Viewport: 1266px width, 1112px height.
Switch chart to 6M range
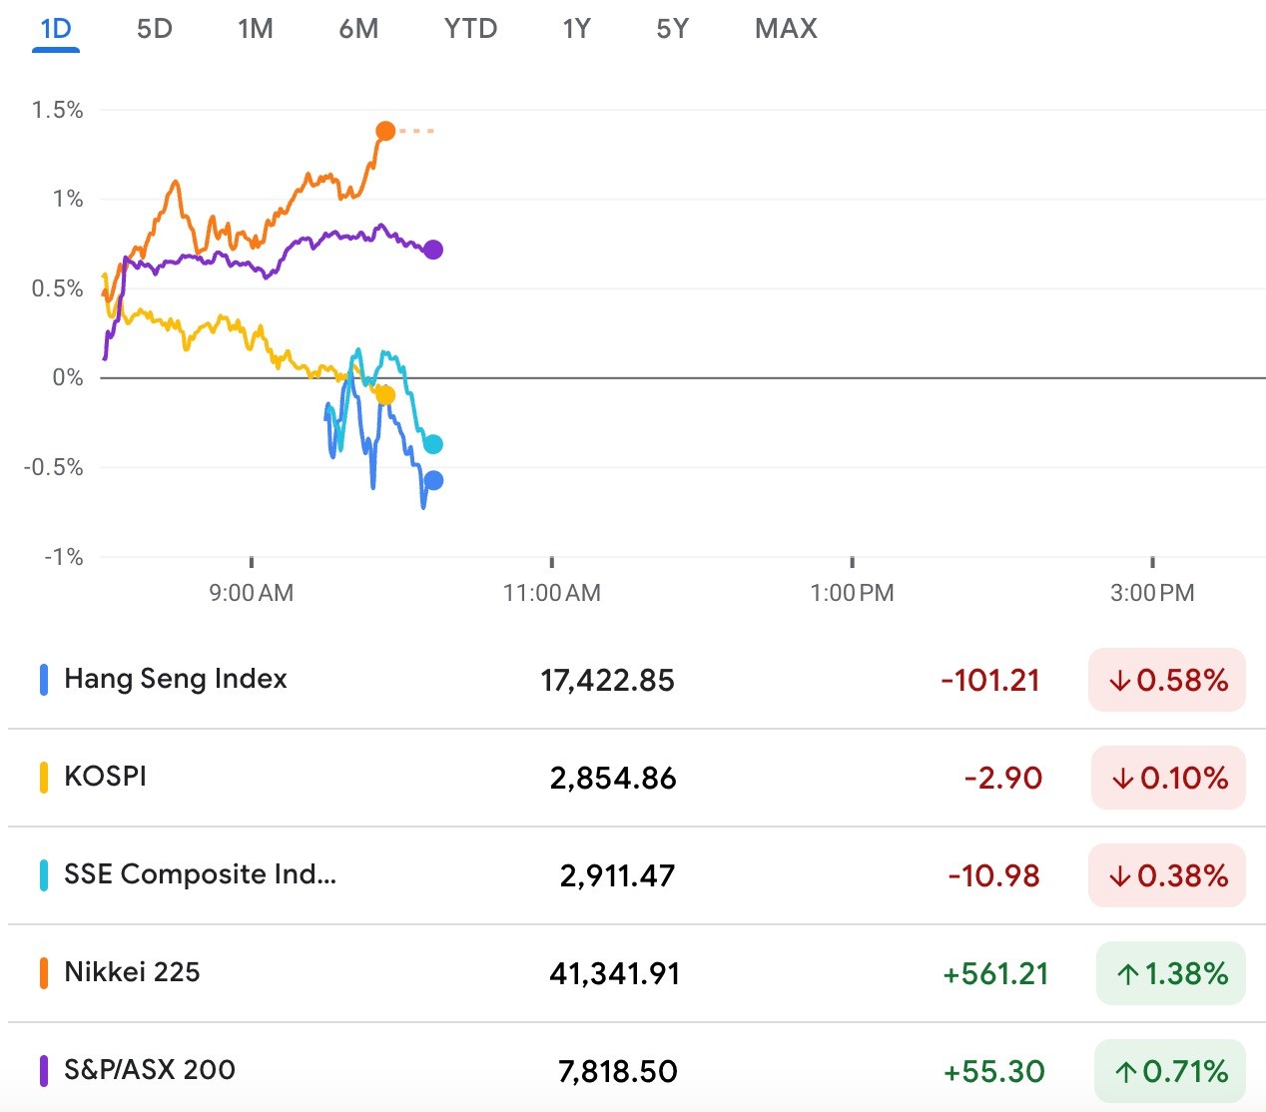coord(358,29)
